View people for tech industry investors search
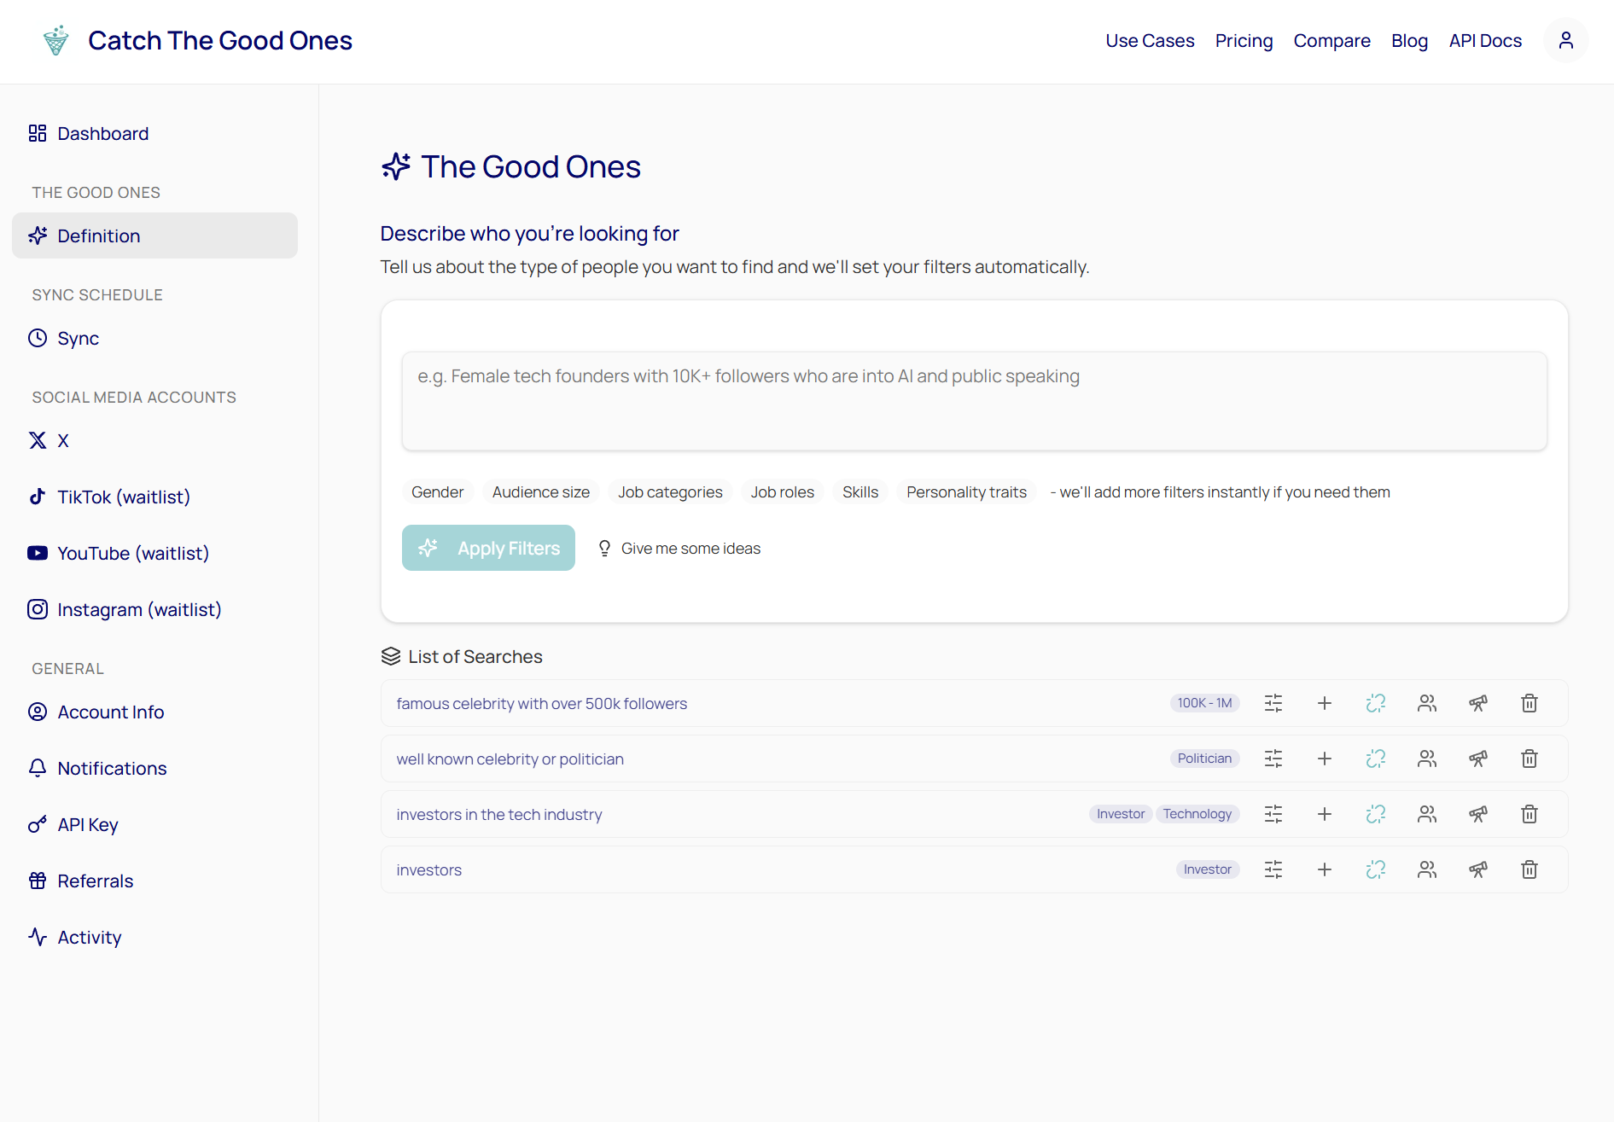This screenshot has width=1614, height=1122. 1427,814
